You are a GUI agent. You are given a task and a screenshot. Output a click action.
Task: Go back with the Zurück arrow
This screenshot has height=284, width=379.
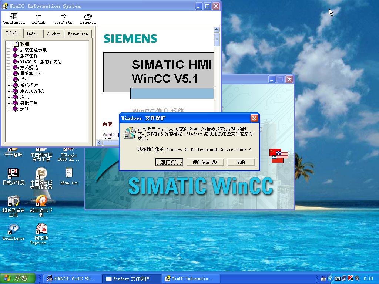pos(38,16)
